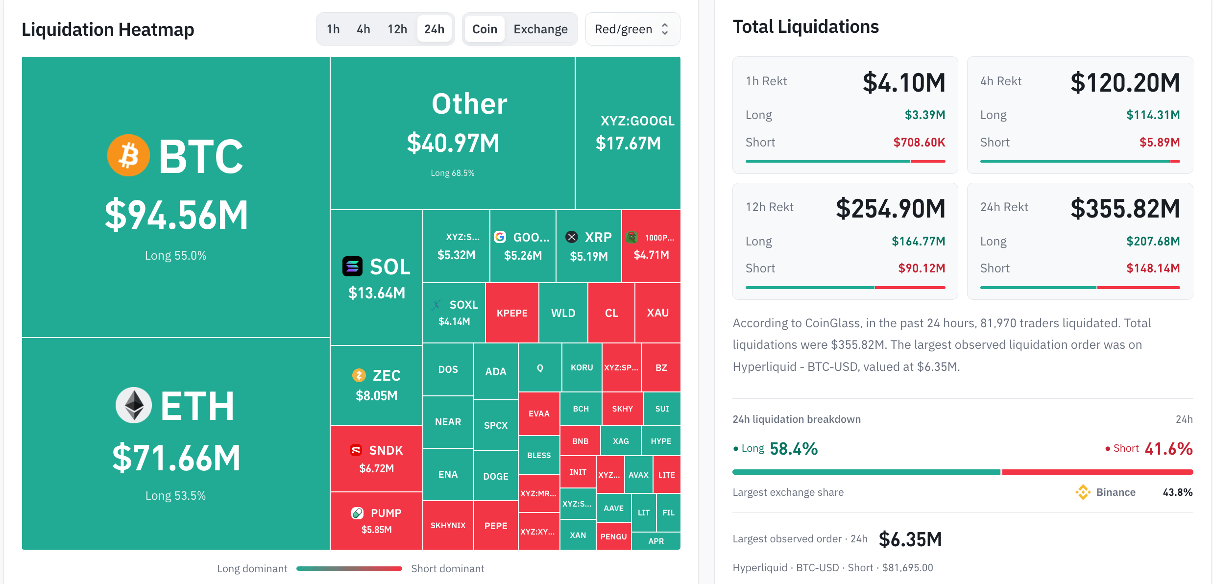1213x584 pixels.
Task: Click the Google logo in the GOO tile
Action: point(500,237)
